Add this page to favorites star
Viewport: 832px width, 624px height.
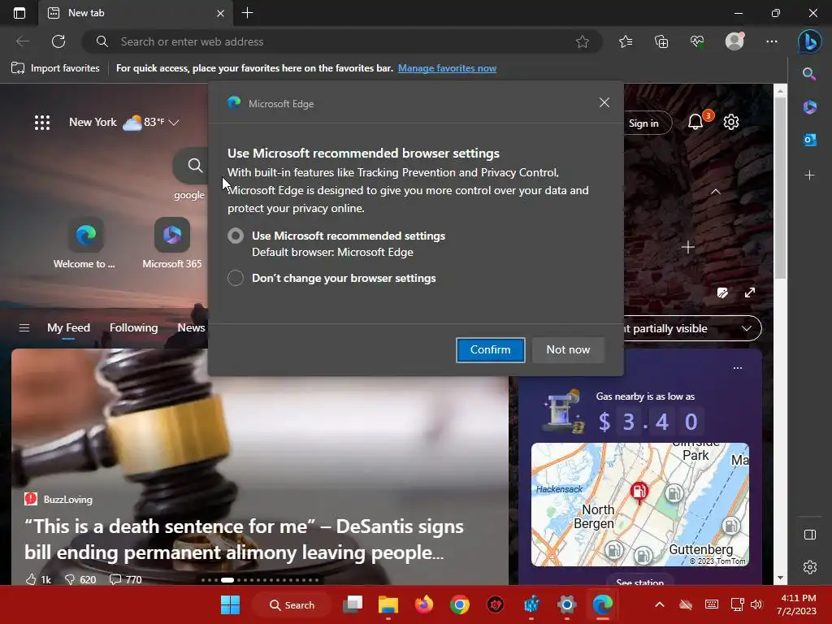point(582,41)
